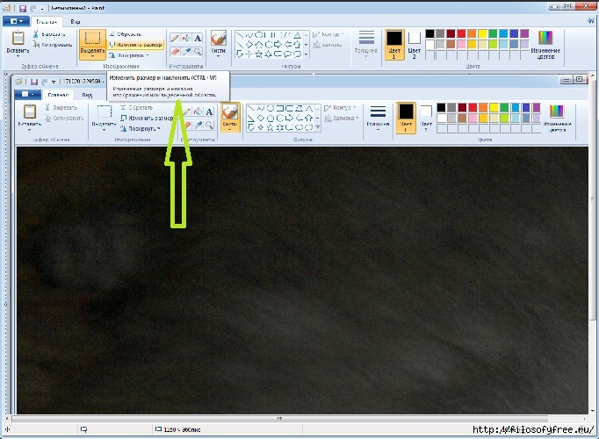Screen dimensions: 599x439
Task: Select the Главная tab in outer window
Action: click(47, 22)
